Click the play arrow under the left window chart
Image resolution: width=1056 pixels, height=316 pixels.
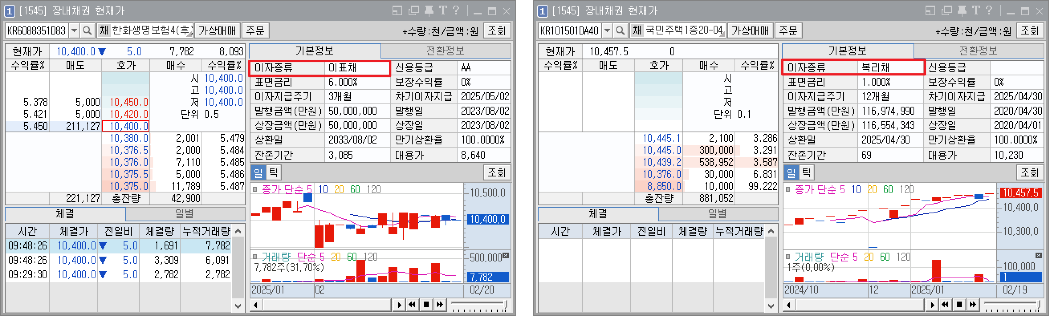coord(399,304)
